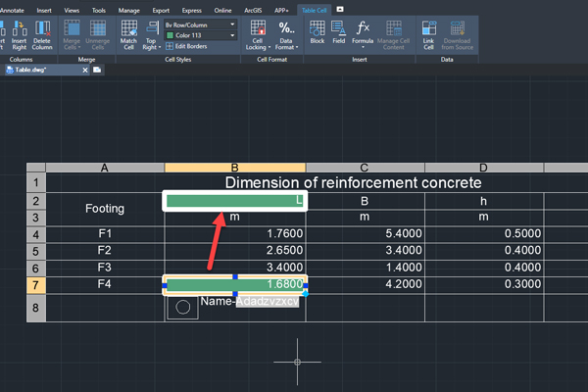Switch to the Tools ribbon tab
Screen dimensions: 588x392
[99, 10]
